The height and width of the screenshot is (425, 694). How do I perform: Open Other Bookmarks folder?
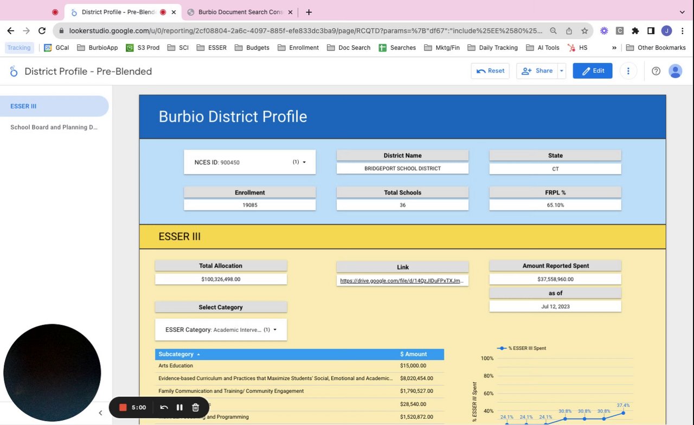tap(656, 48)
